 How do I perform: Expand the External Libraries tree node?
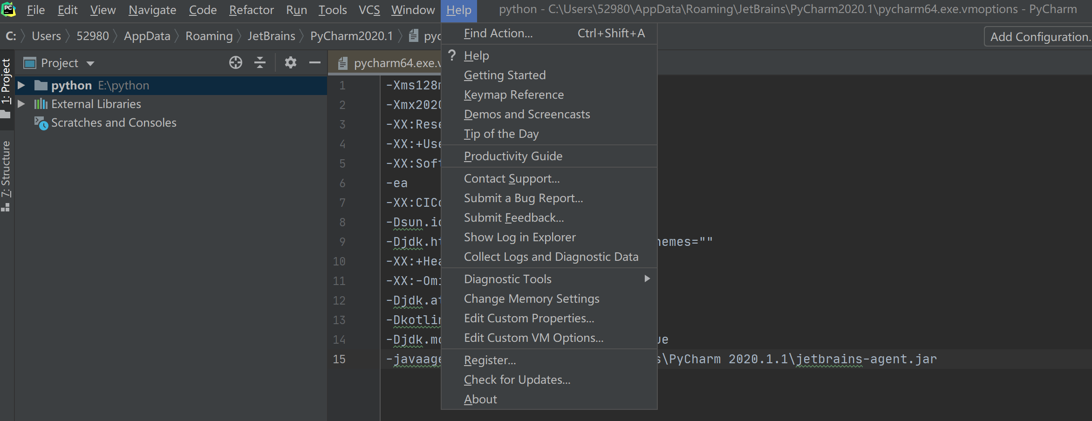tap(21, 104)
